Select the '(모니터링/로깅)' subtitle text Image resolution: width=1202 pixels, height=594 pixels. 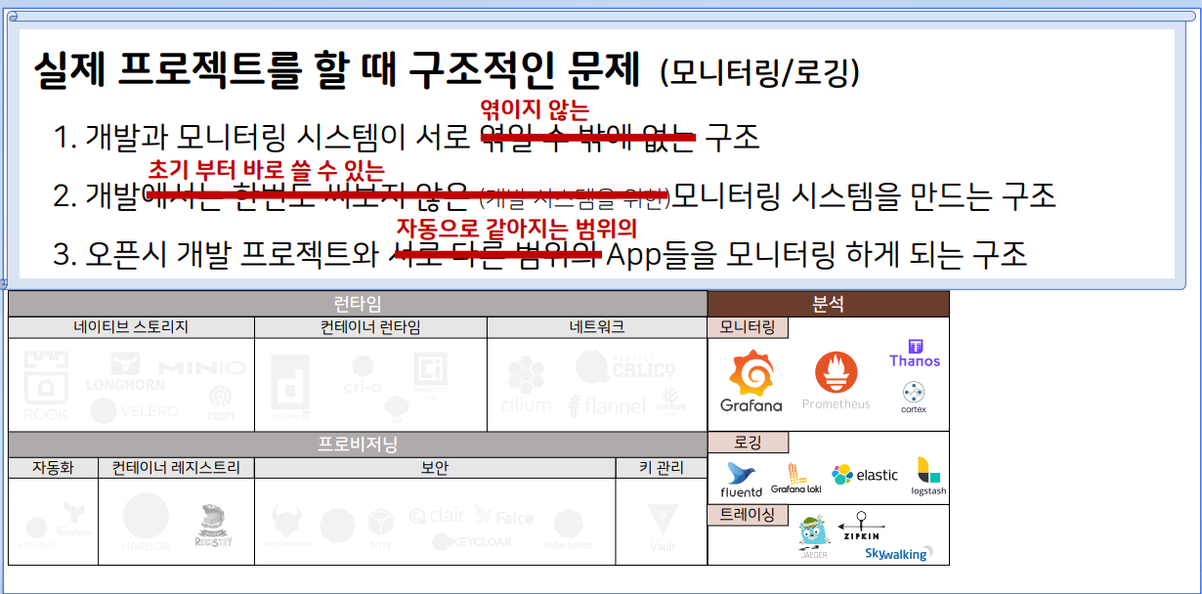(759, 71)
